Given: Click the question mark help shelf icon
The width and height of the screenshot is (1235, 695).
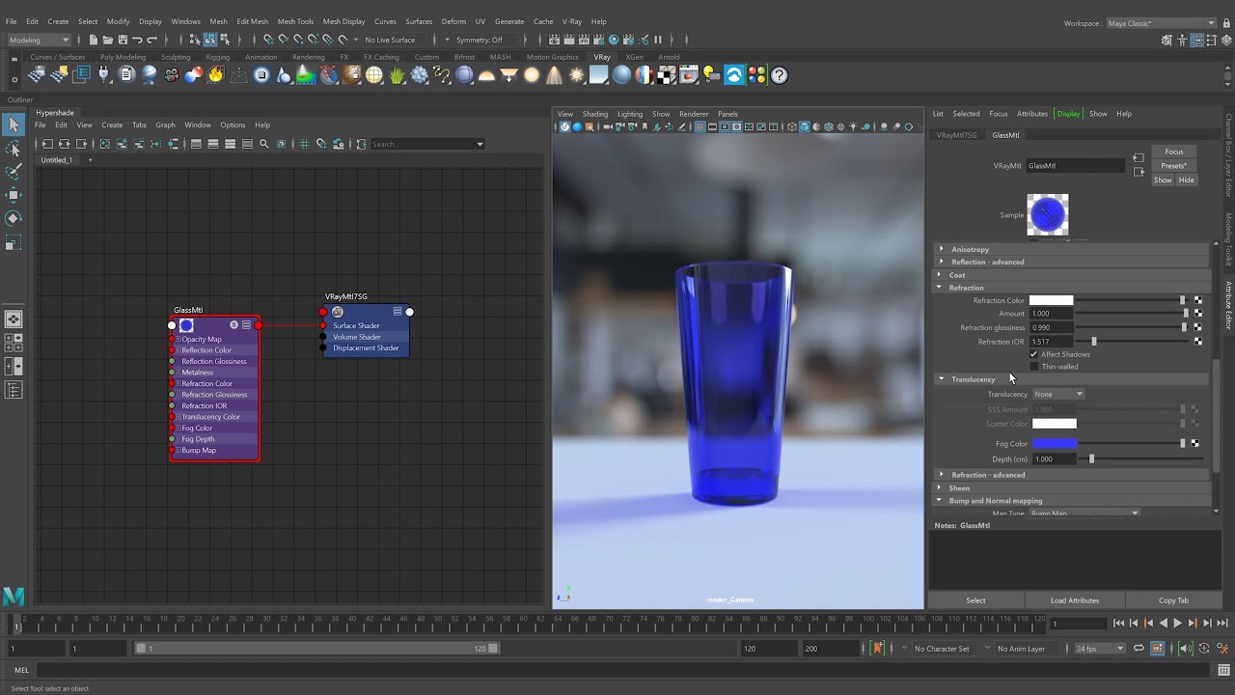Looking at the screenshot, I should pyautogui.click(x=780, y=75).
